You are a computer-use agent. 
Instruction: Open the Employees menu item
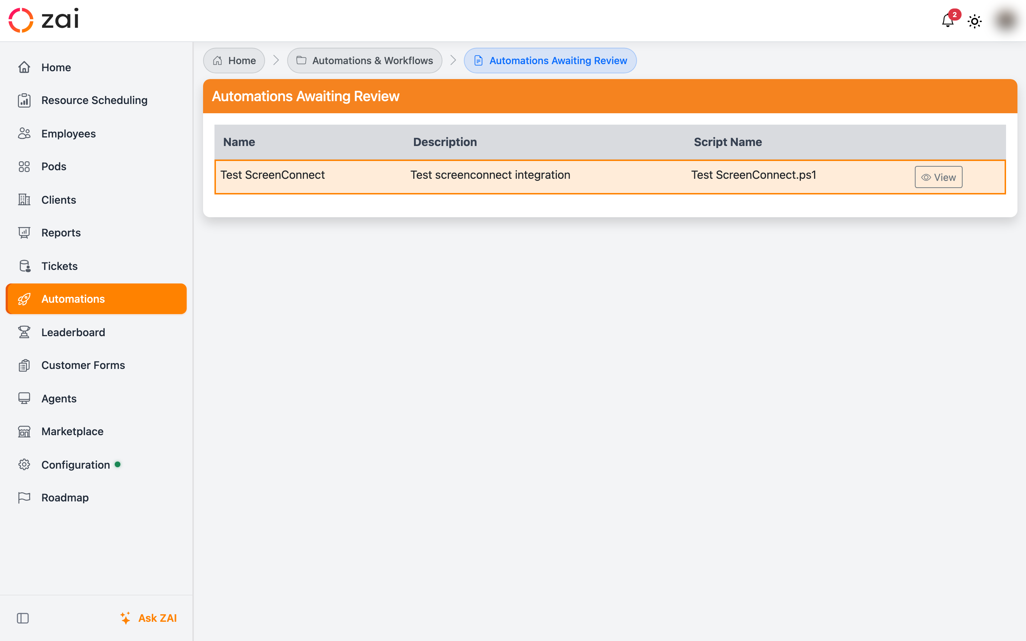(x=96, y=134)
